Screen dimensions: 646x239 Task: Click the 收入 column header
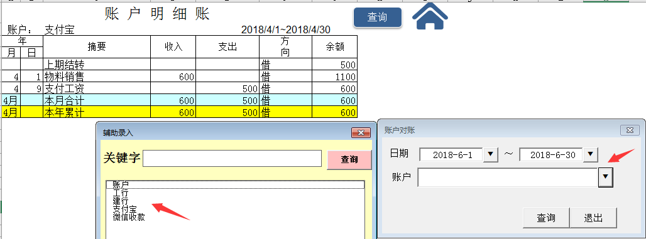[173, 47]
